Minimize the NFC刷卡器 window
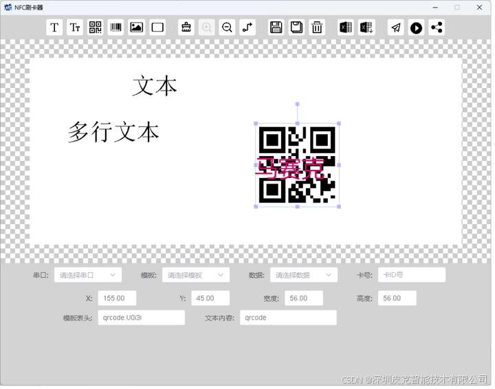The width and height of the screenshot is (495, 389). pos(435,8)
